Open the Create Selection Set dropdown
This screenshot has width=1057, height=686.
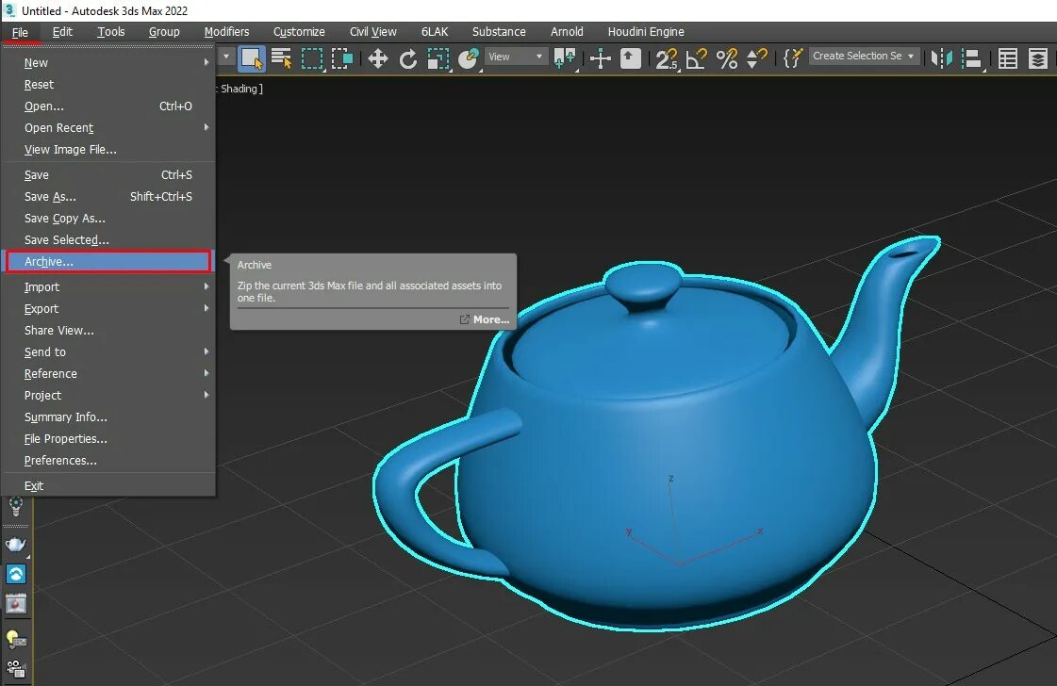pos(864,56)
